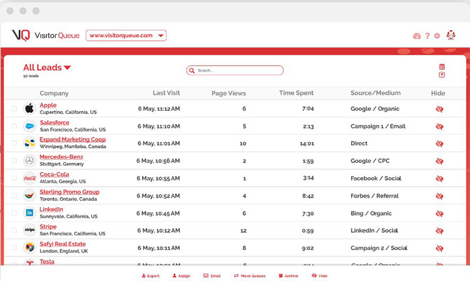Tick the checkbox for Mercedes-Benz row

click(x=14, y=161)
